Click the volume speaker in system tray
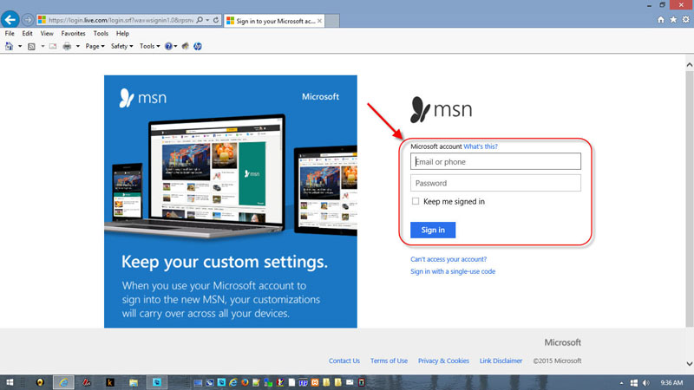Image resolution: width=694 pixels, height=390 pixels. click(646, 382)
